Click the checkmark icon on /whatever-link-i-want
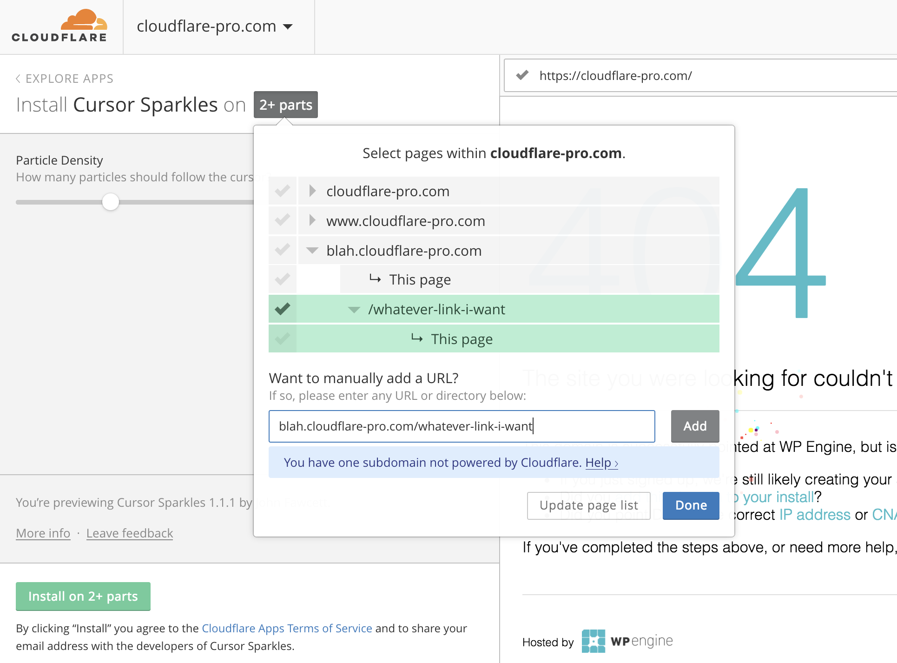The width and height of the screenshot is (897, 663). click(x=282, y=309)
